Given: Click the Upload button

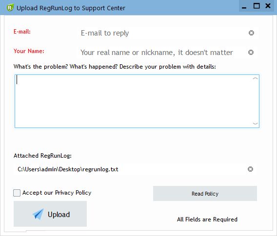Looking at the screenshot, I should (x=50, y=214).
